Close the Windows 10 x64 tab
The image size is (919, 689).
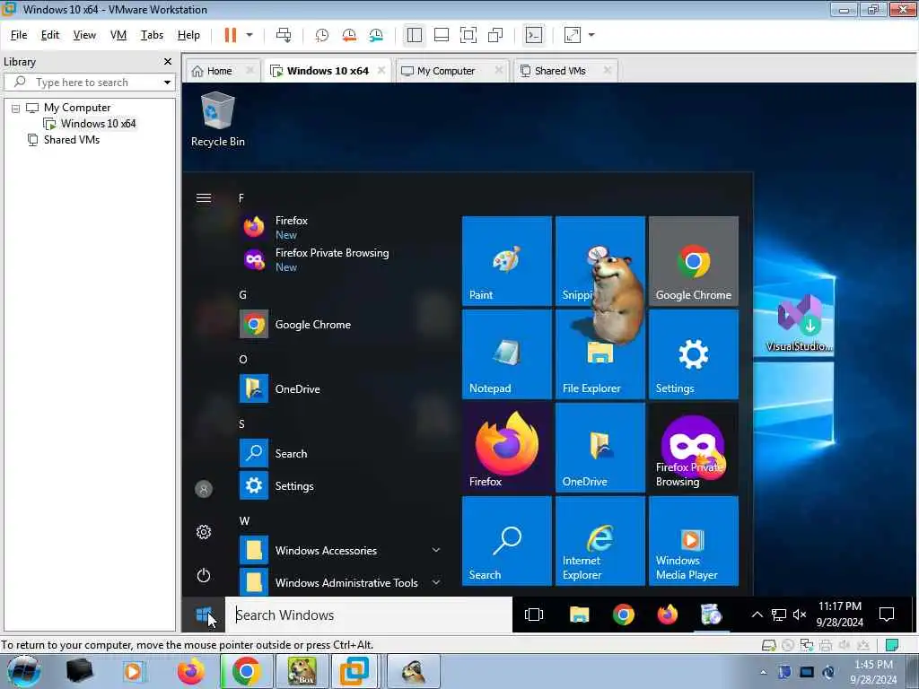pyautogui.click(x=381, y=70)
